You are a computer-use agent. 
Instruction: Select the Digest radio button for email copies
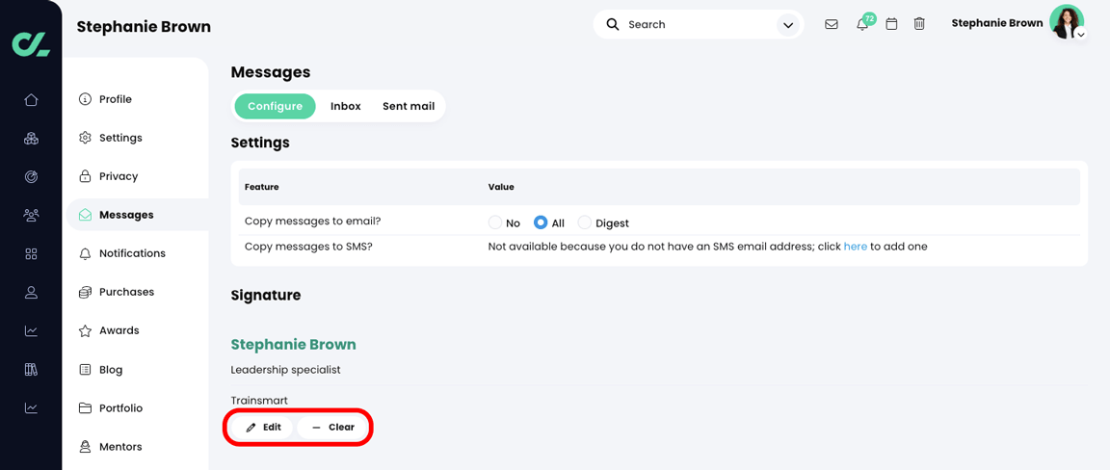click(x=584, y=222)
